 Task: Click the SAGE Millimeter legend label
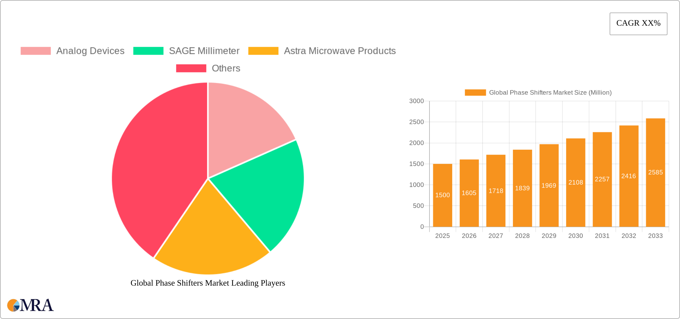click(204, 51)
